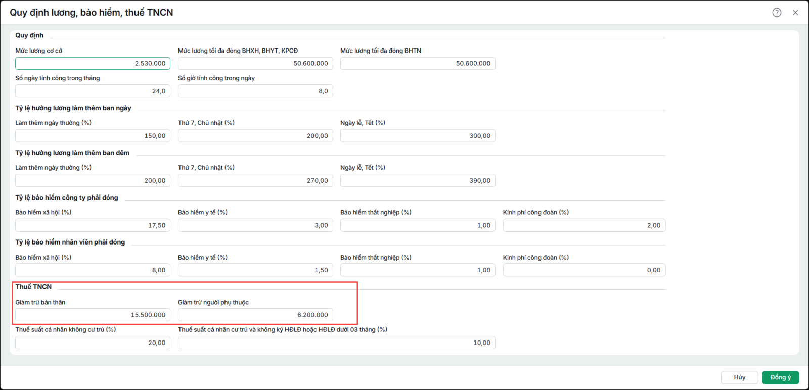Click the Giảm trừ người phụ thuộc label
The height and width of the screenshot is (390, 809).
pos(213,302)
